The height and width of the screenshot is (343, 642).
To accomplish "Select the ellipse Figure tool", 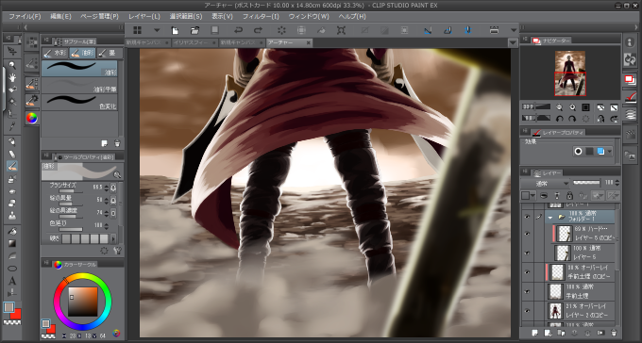I will click(12, 269).
